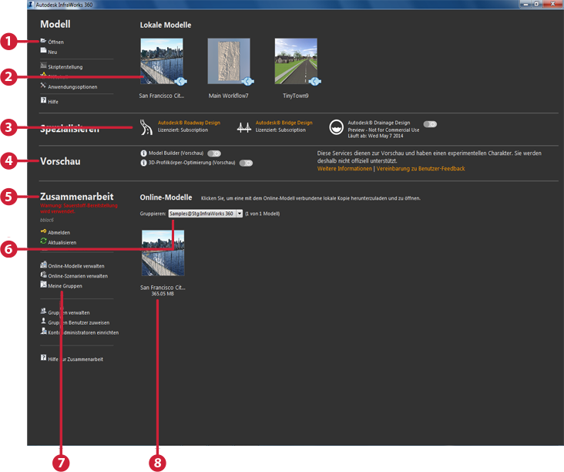Click the Meine Gruppen icon

pos(43,285)
